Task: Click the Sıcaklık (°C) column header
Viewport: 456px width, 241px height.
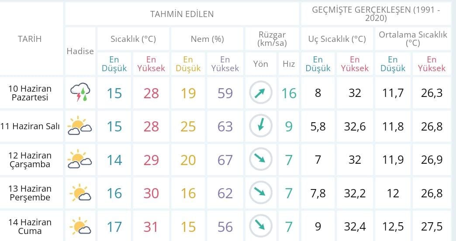Action: pyautogui.click(x=133, y=39)
